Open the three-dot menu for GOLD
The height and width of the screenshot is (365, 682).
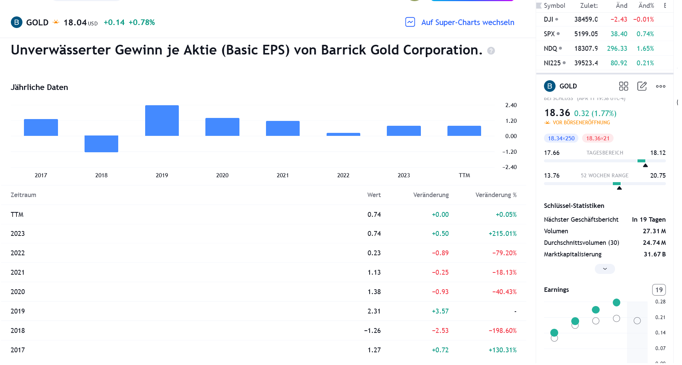pos(660,86)
